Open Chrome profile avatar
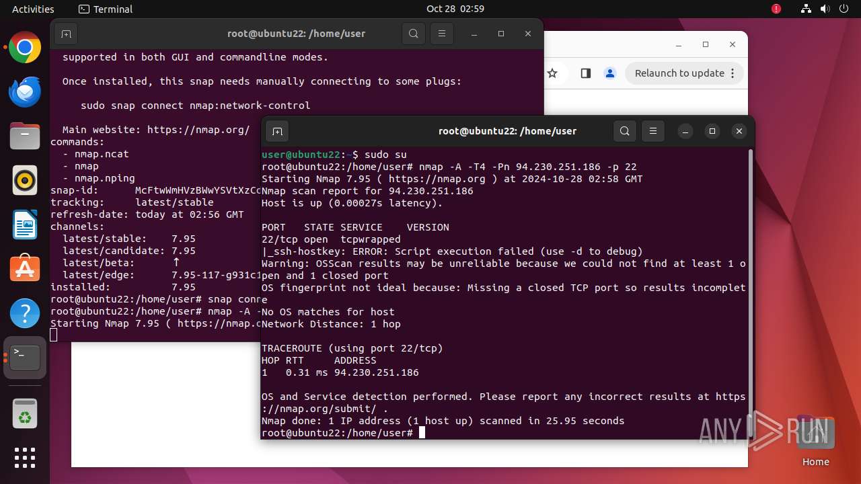 [x=610, y=73]
